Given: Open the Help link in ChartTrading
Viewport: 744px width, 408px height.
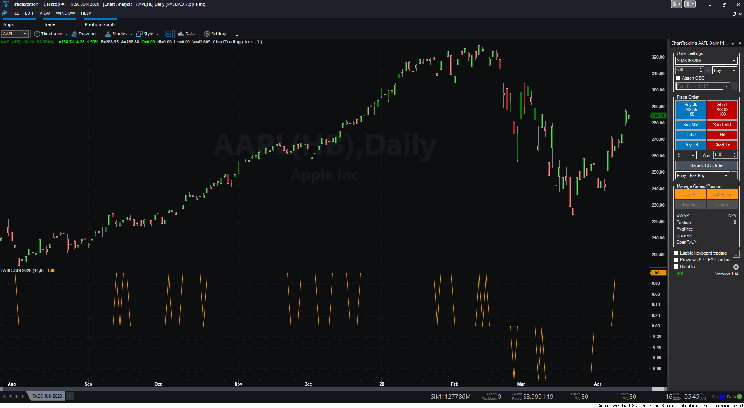Looking at the screenshot, I should point(679,274).
